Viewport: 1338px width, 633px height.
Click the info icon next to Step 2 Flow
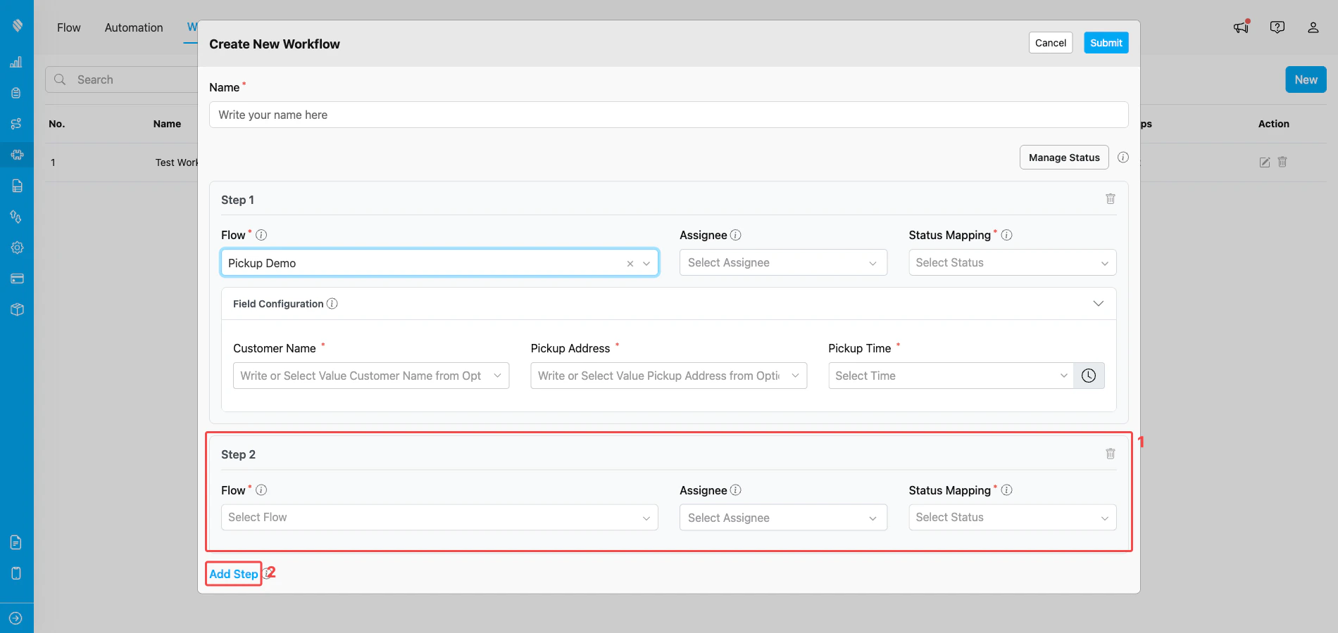tap(261, 490)
